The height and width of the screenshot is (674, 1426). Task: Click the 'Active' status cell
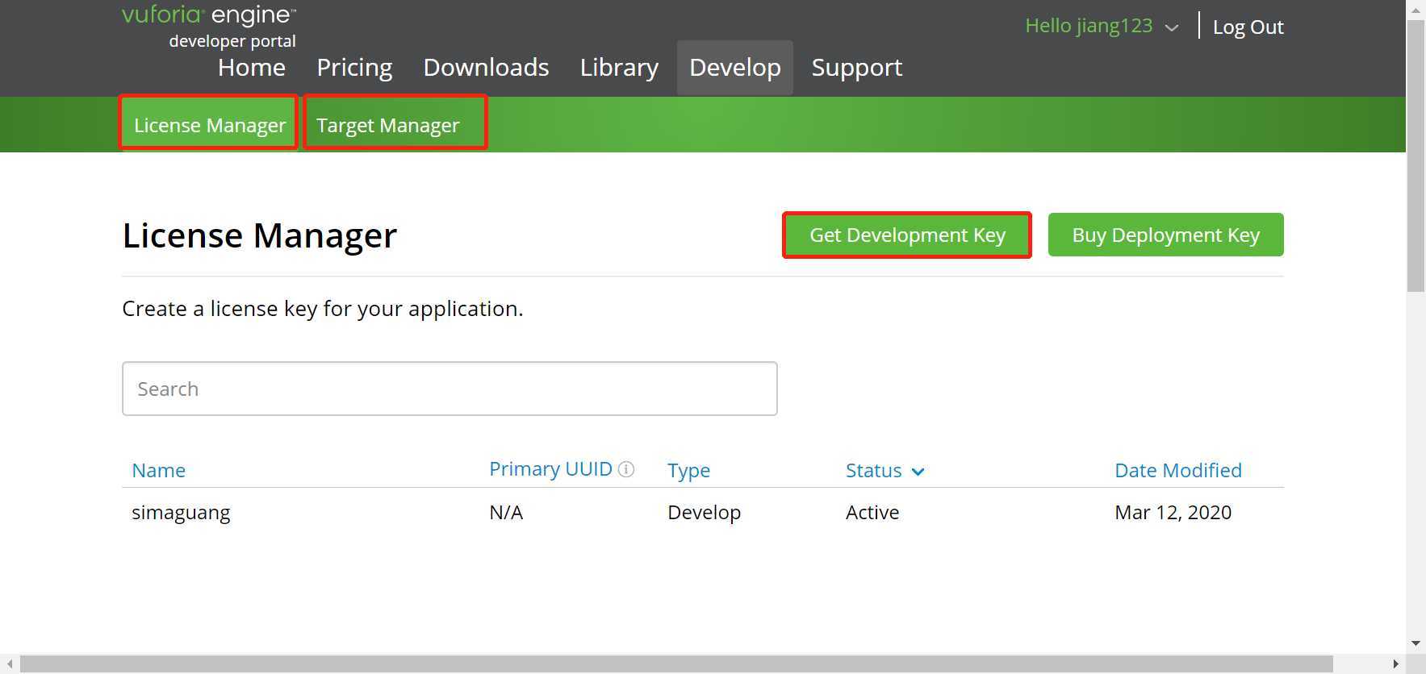872,513
